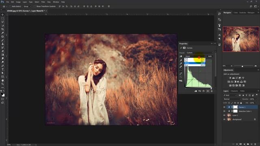Choose draw curve pencil icon

pos(181,74)
